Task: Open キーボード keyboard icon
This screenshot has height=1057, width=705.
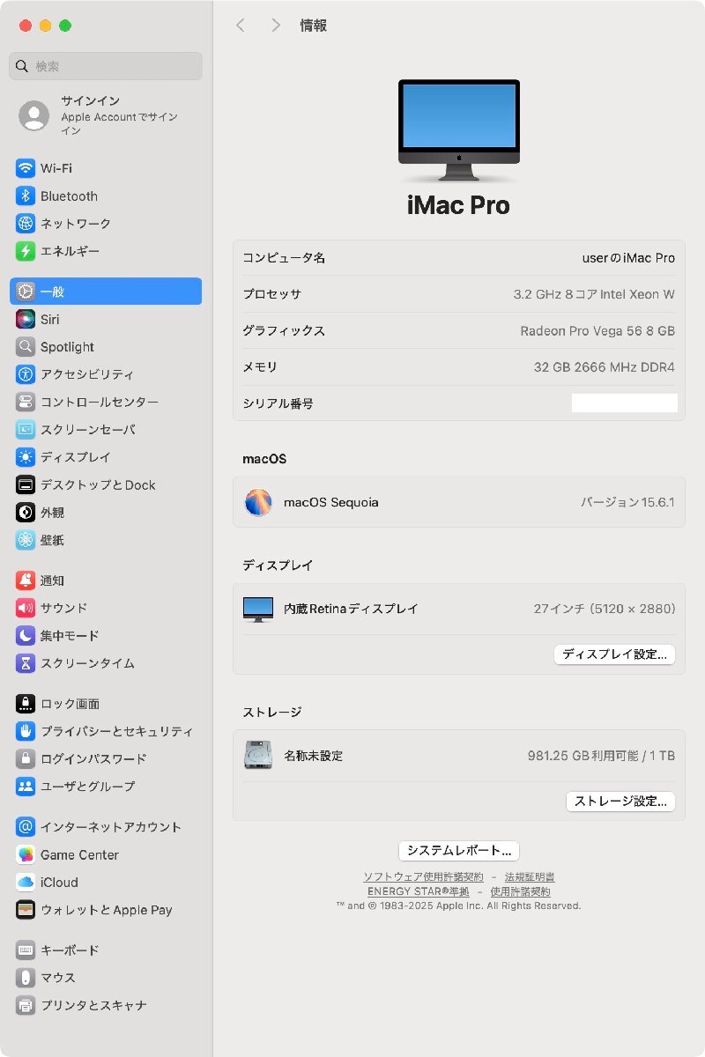Action: (x=26, y=950)
